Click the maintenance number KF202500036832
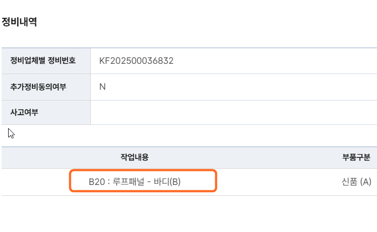 136,61
